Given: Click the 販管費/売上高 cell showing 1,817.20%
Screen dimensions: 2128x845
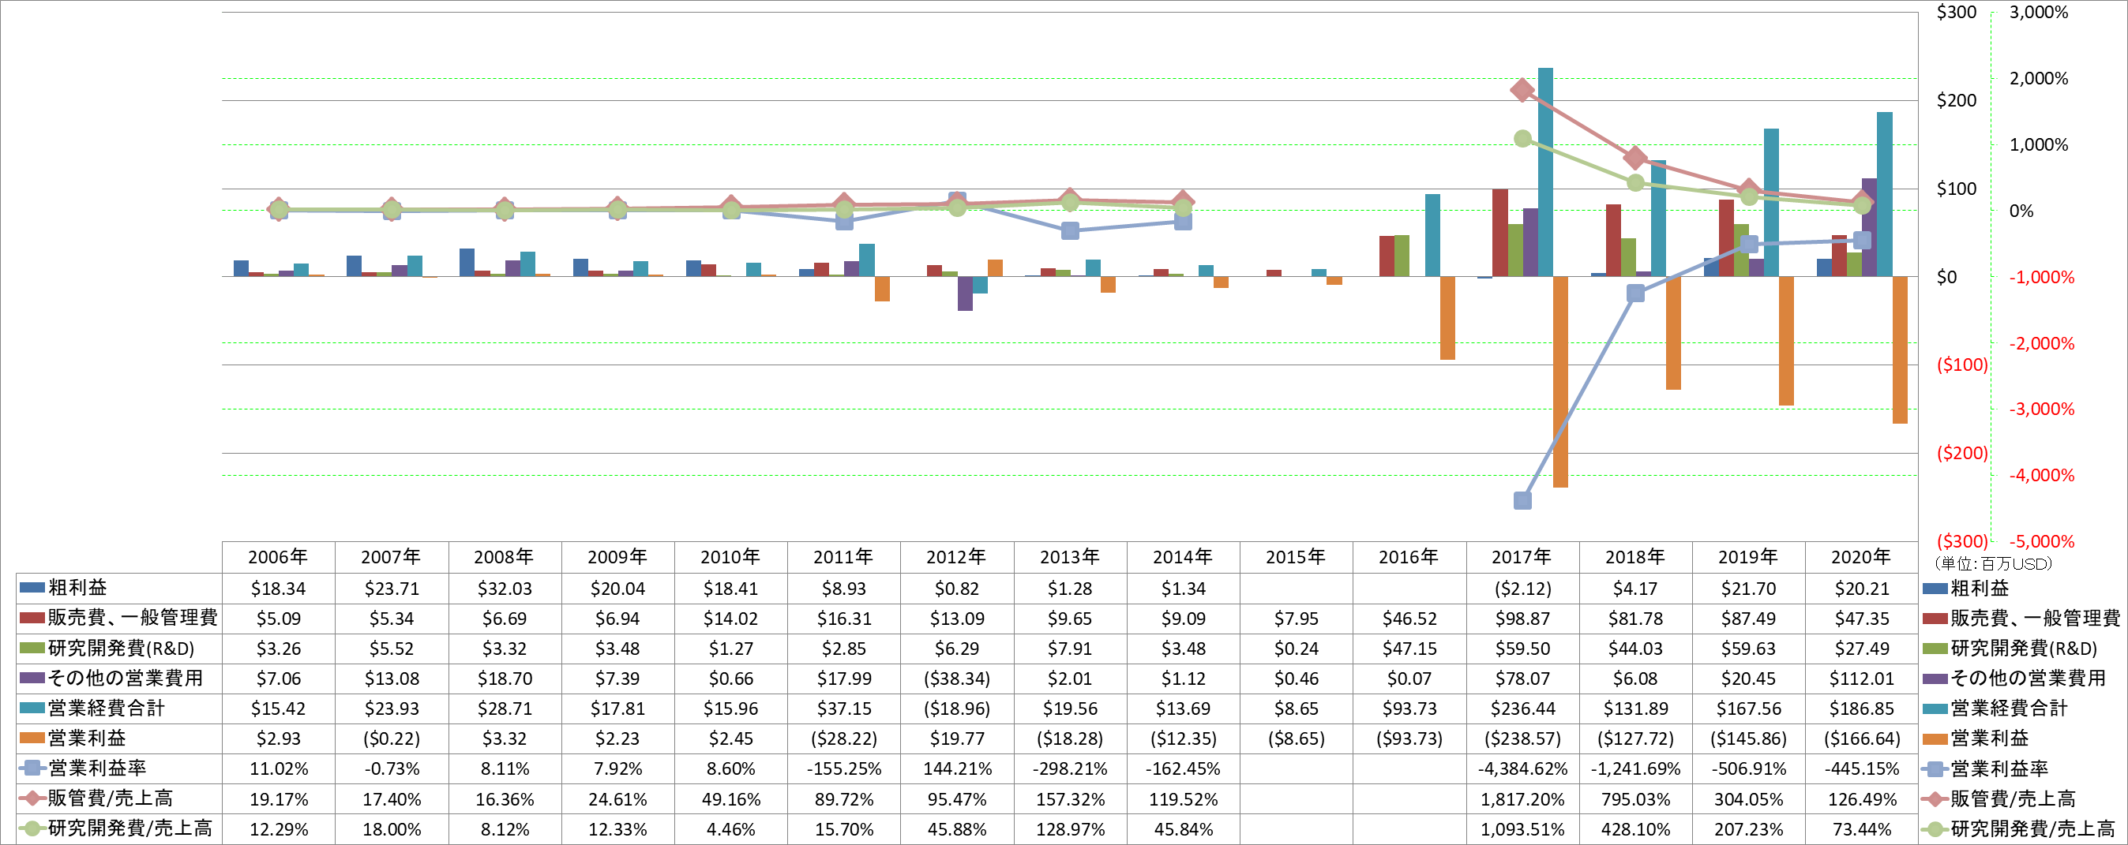Looking at the screenshot, I should pos(1522,798).
